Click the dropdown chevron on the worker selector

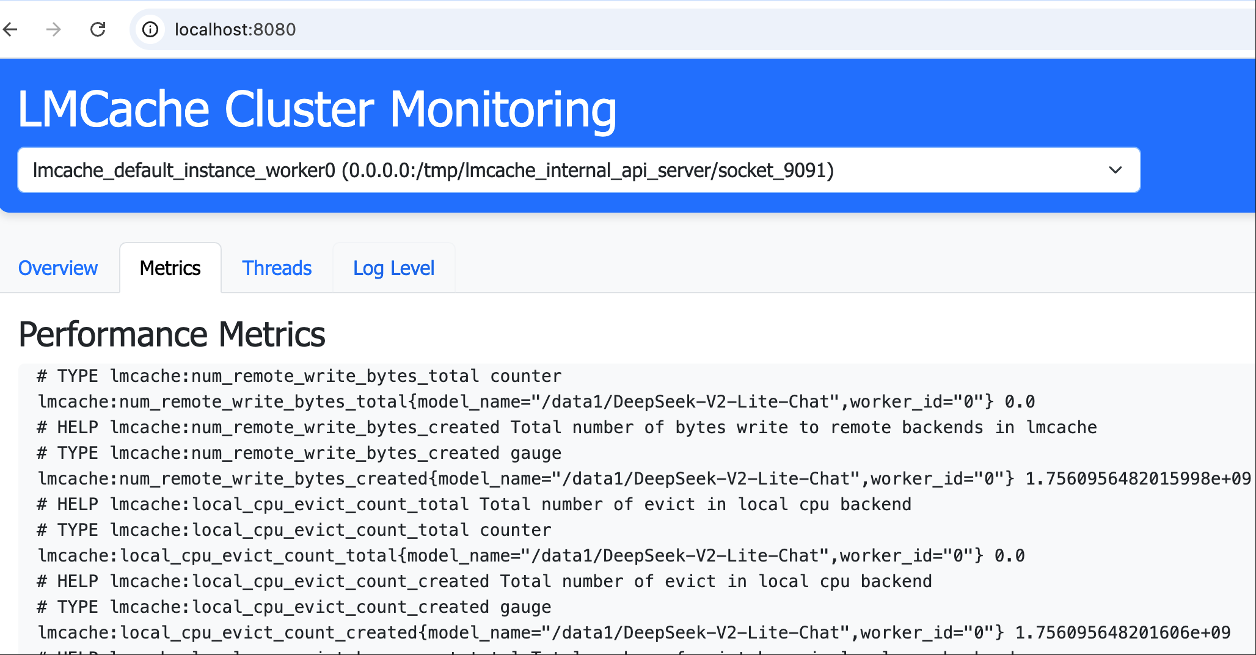pos(1115,170)
